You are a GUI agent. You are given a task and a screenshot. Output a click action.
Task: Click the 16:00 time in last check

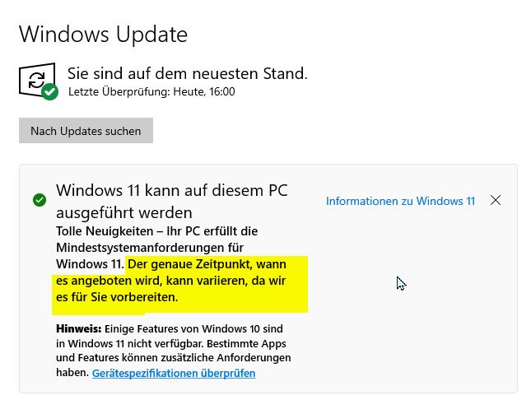(222, 92)
